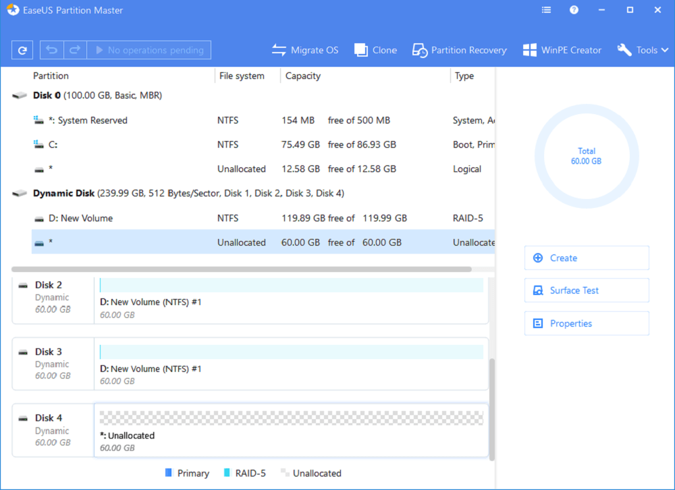Click the Disk 3 label in disk map
This screenshot has height=490, width=675.
pyautogui.click(x=49, y=352)
